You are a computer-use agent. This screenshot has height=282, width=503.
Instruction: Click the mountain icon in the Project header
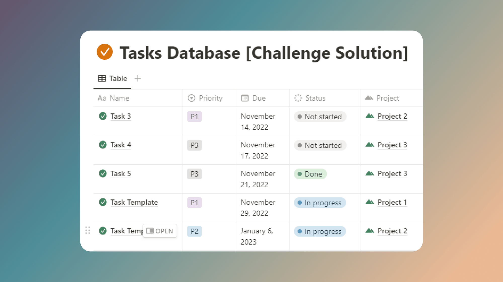pos(369,98)
